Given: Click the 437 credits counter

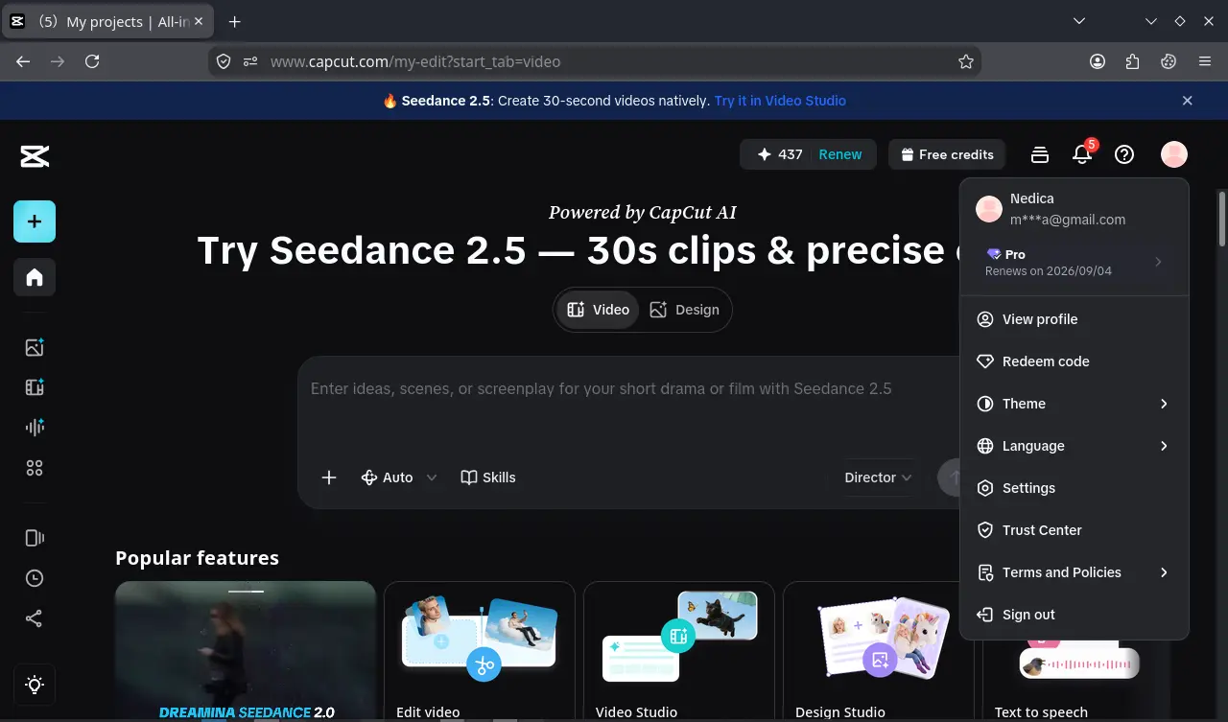Looking at the screenshot, I should click(780, 154).
